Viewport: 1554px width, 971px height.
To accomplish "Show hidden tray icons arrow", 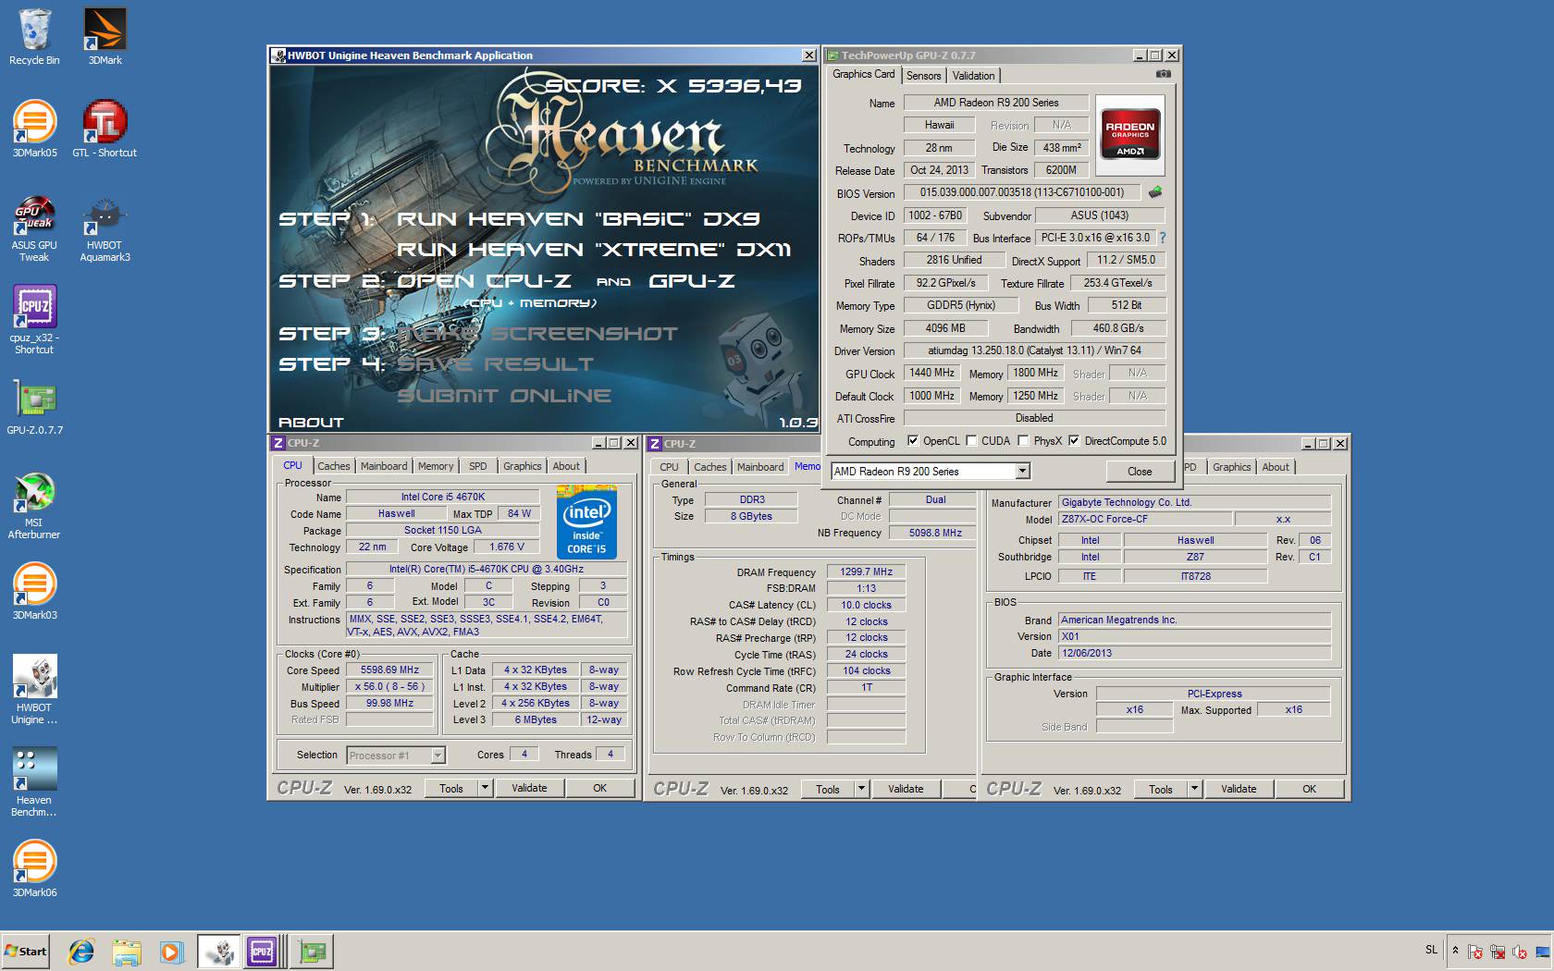I will pyautogui.click(x=1455, y=951).
